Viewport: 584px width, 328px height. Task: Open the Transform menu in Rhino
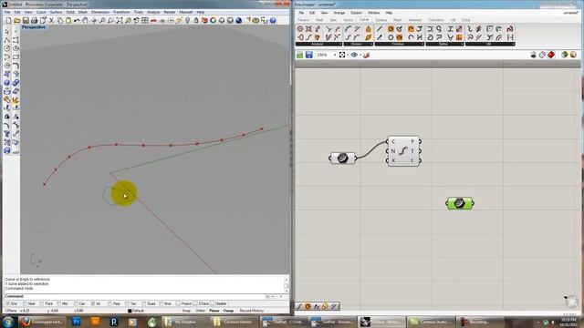[121, 12]
